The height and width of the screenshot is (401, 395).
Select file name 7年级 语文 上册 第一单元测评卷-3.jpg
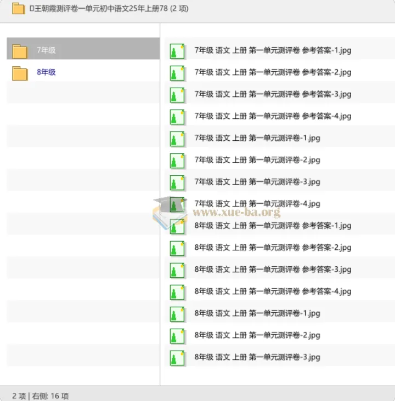[257, 182]
